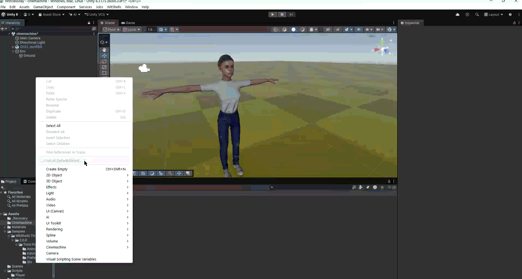
Task: Select Main Camera in Hierarchy
Action: (30, 38)
